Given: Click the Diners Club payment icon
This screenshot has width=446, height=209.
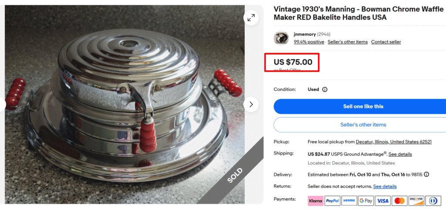Looking at the screenshot, I should click(x=433, y=201).
